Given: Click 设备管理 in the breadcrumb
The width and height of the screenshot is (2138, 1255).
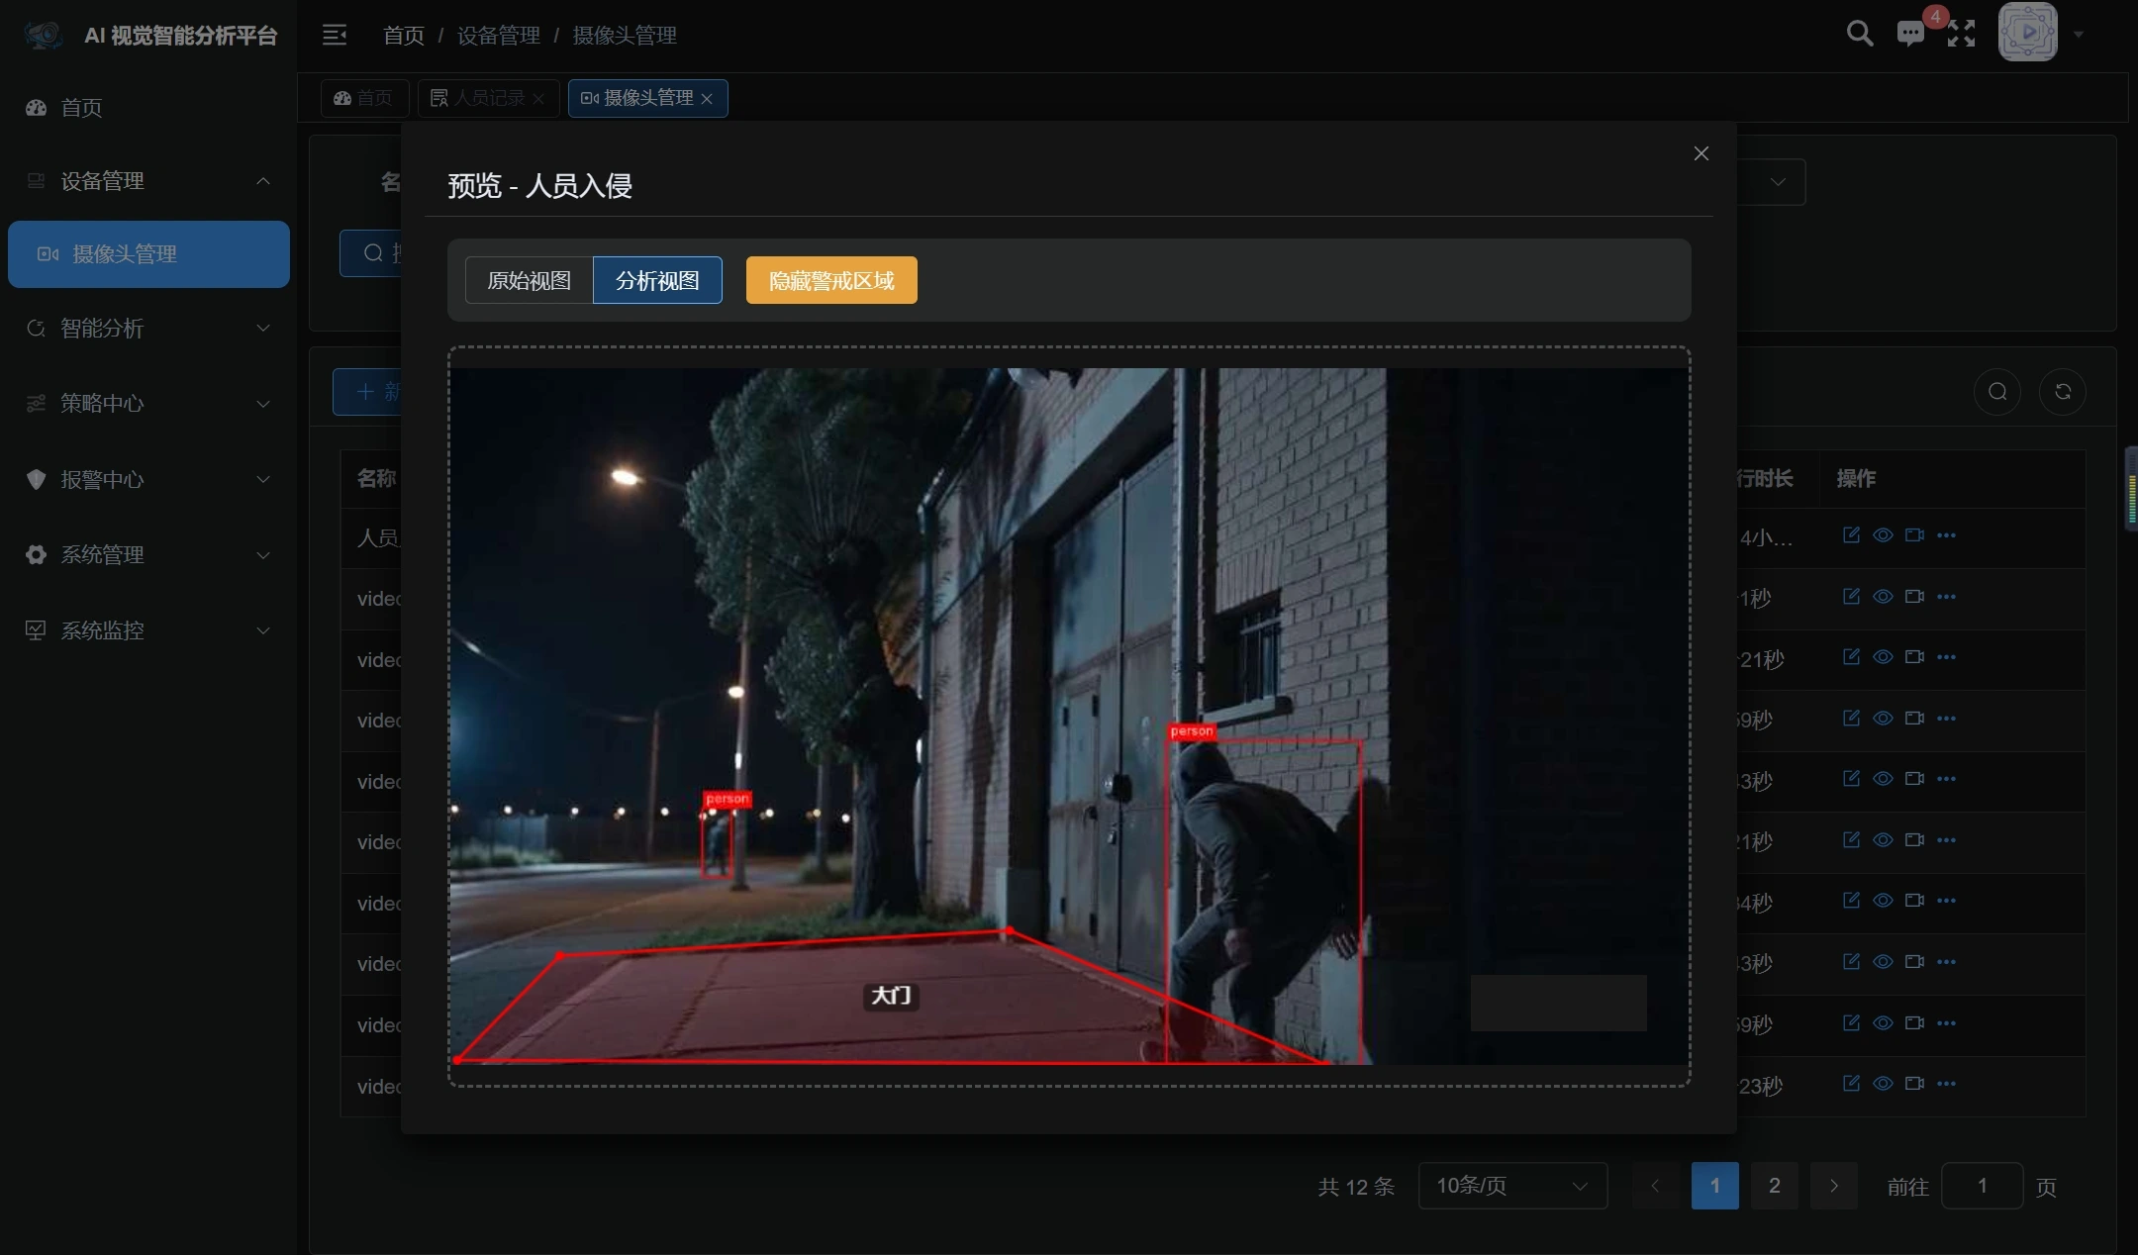Looking at the screenshot, I should point(498,36).
